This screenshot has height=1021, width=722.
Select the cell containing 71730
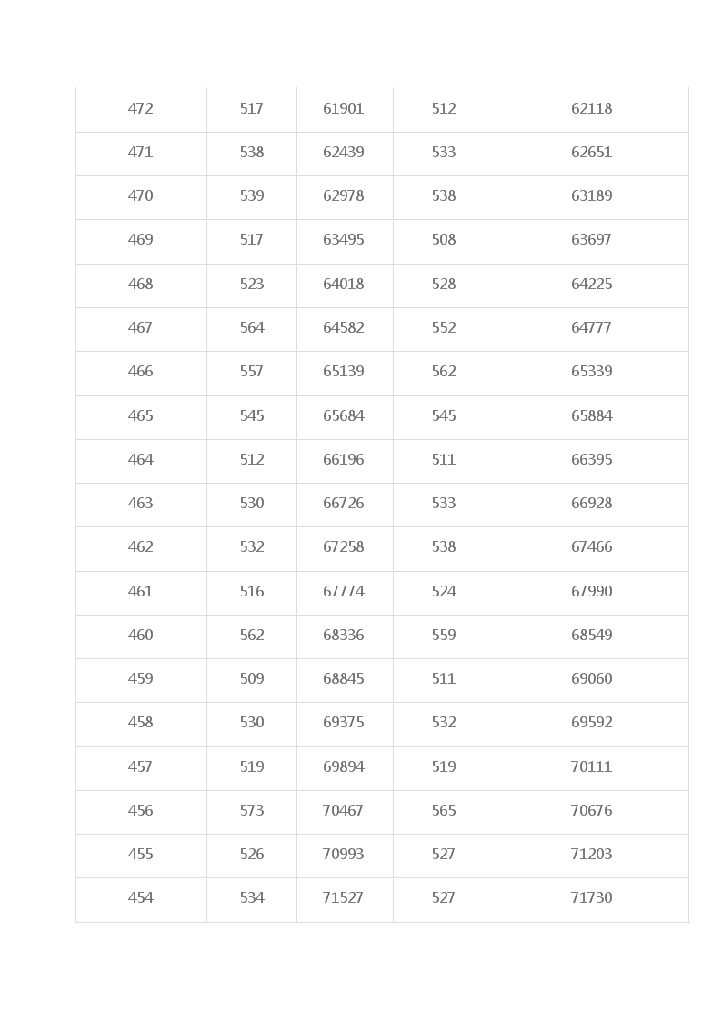click(x=592, y=898)
